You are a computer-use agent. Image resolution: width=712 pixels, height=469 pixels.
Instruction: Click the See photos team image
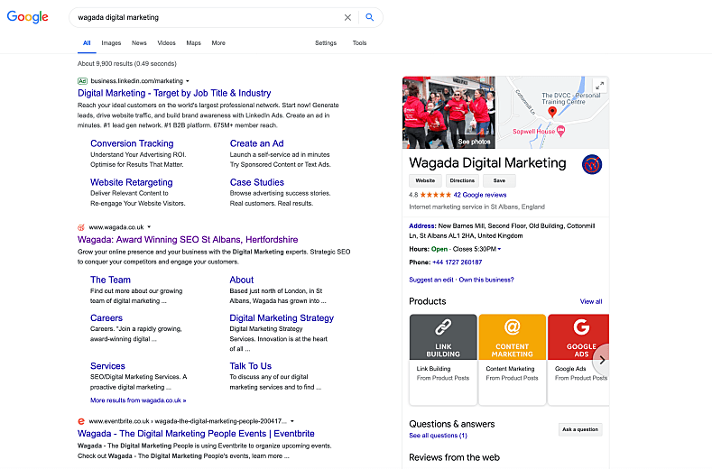coord(448,112)
